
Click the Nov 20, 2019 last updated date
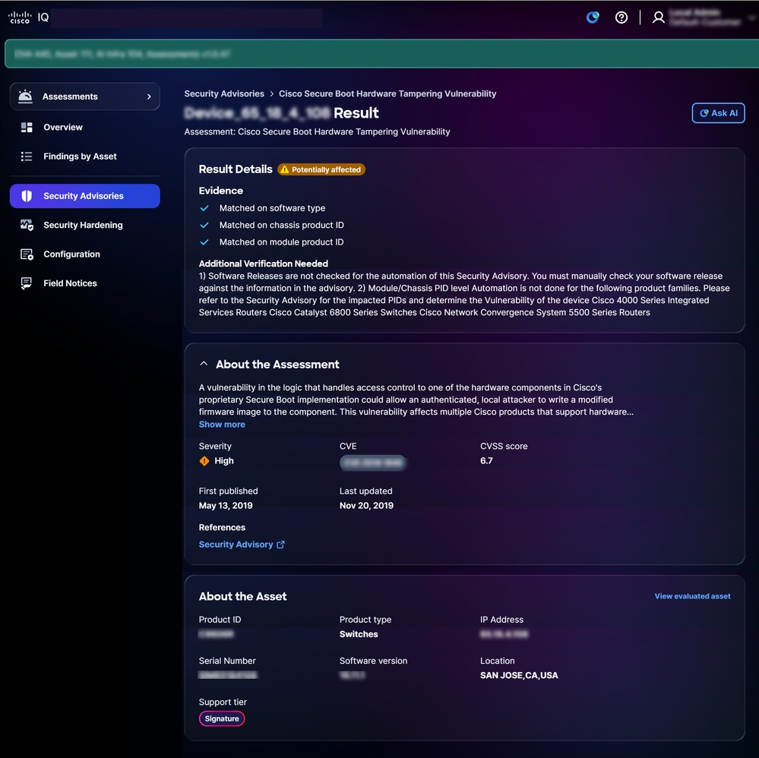click(366, 506)
